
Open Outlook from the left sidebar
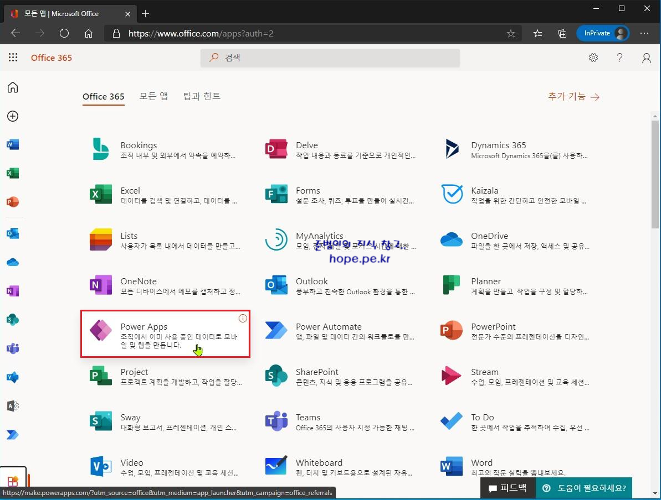tap(13, 233)
